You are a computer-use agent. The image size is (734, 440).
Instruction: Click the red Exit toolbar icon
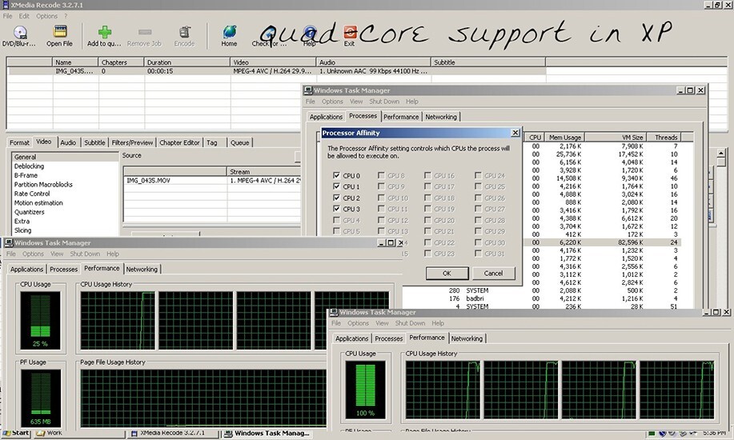350,32
